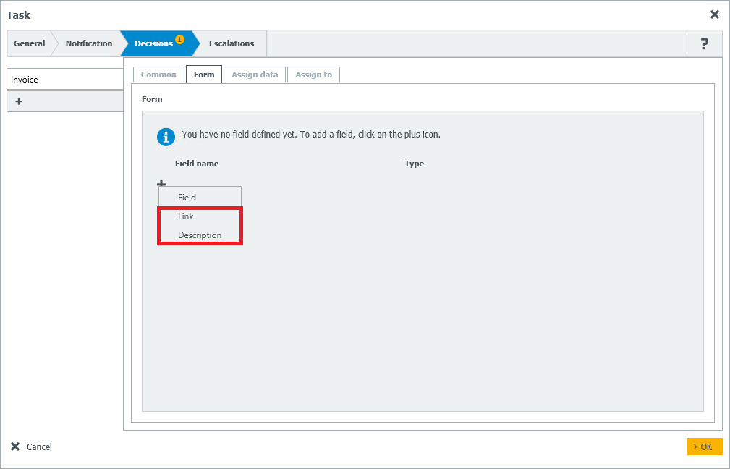730x469 pixels.
Task: Open the Assign to sub-tab
Action: point(313,74)
